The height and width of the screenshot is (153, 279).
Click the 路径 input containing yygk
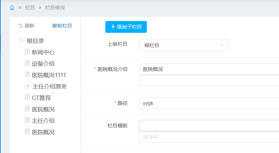(x=209, y=103)
